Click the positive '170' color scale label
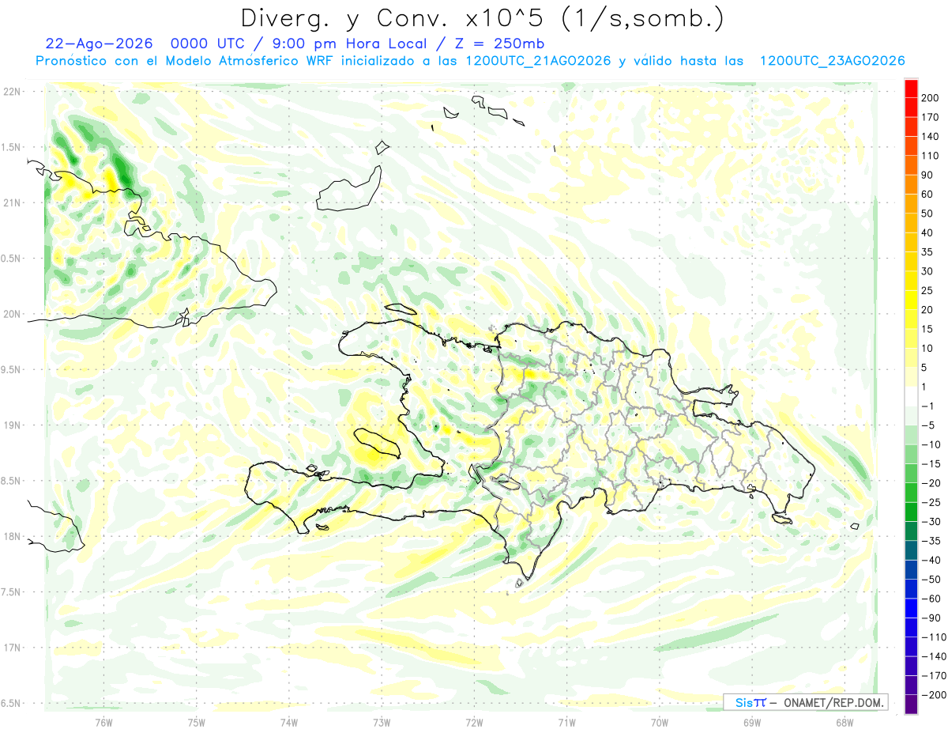The image size is (948, 733). click(931, 117)
